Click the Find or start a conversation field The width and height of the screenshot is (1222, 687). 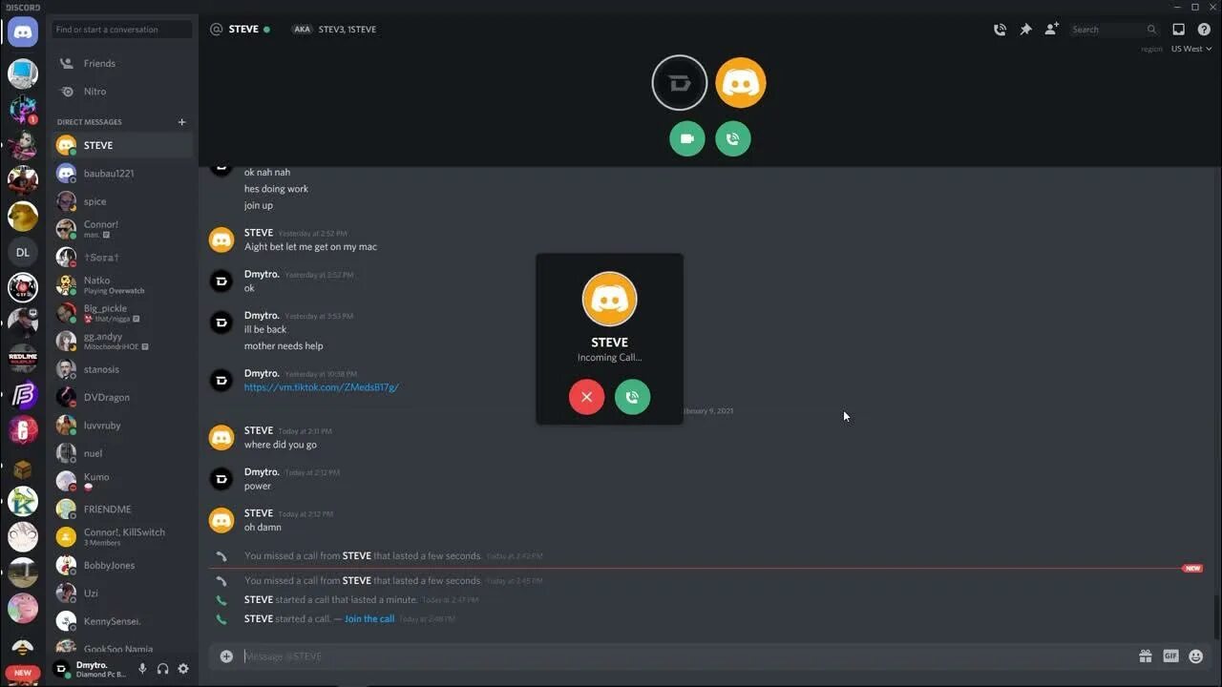pyautogui.click(x=122, y=30)
